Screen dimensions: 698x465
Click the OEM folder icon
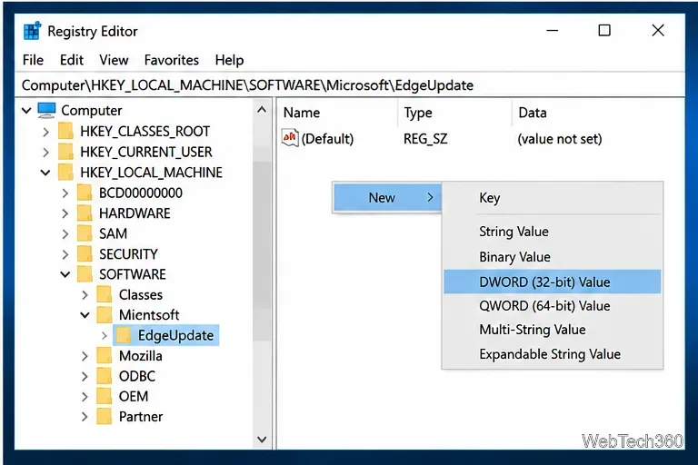(x=105, y=396)
